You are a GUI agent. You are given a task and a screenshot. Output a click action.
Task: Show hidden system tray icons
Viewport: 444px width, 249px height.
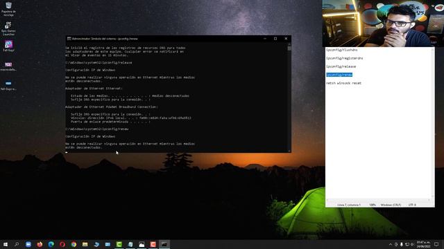coord(391,244)
